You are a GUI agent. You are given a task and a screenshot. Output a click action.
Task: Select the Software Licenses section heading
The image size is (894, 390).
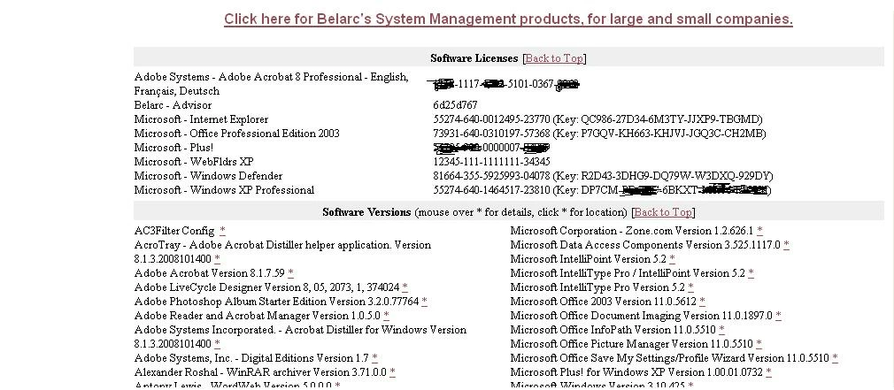click(x=474, y=58)
